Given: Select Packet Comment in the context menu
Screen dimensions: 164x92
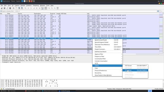Looking at the screenshot, I should (x=107, y=49).
